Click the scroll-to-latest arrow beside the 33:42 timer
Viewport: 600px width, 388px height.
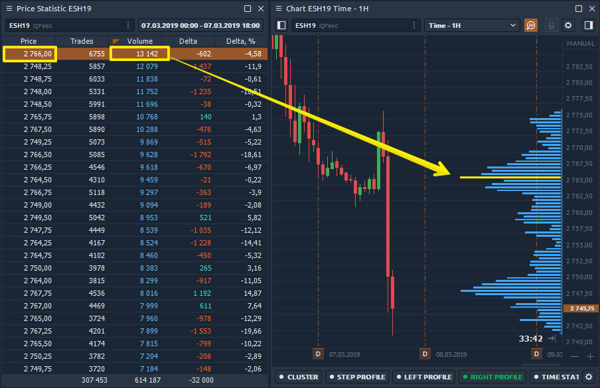pyautogui.click(x=552, y=338)
